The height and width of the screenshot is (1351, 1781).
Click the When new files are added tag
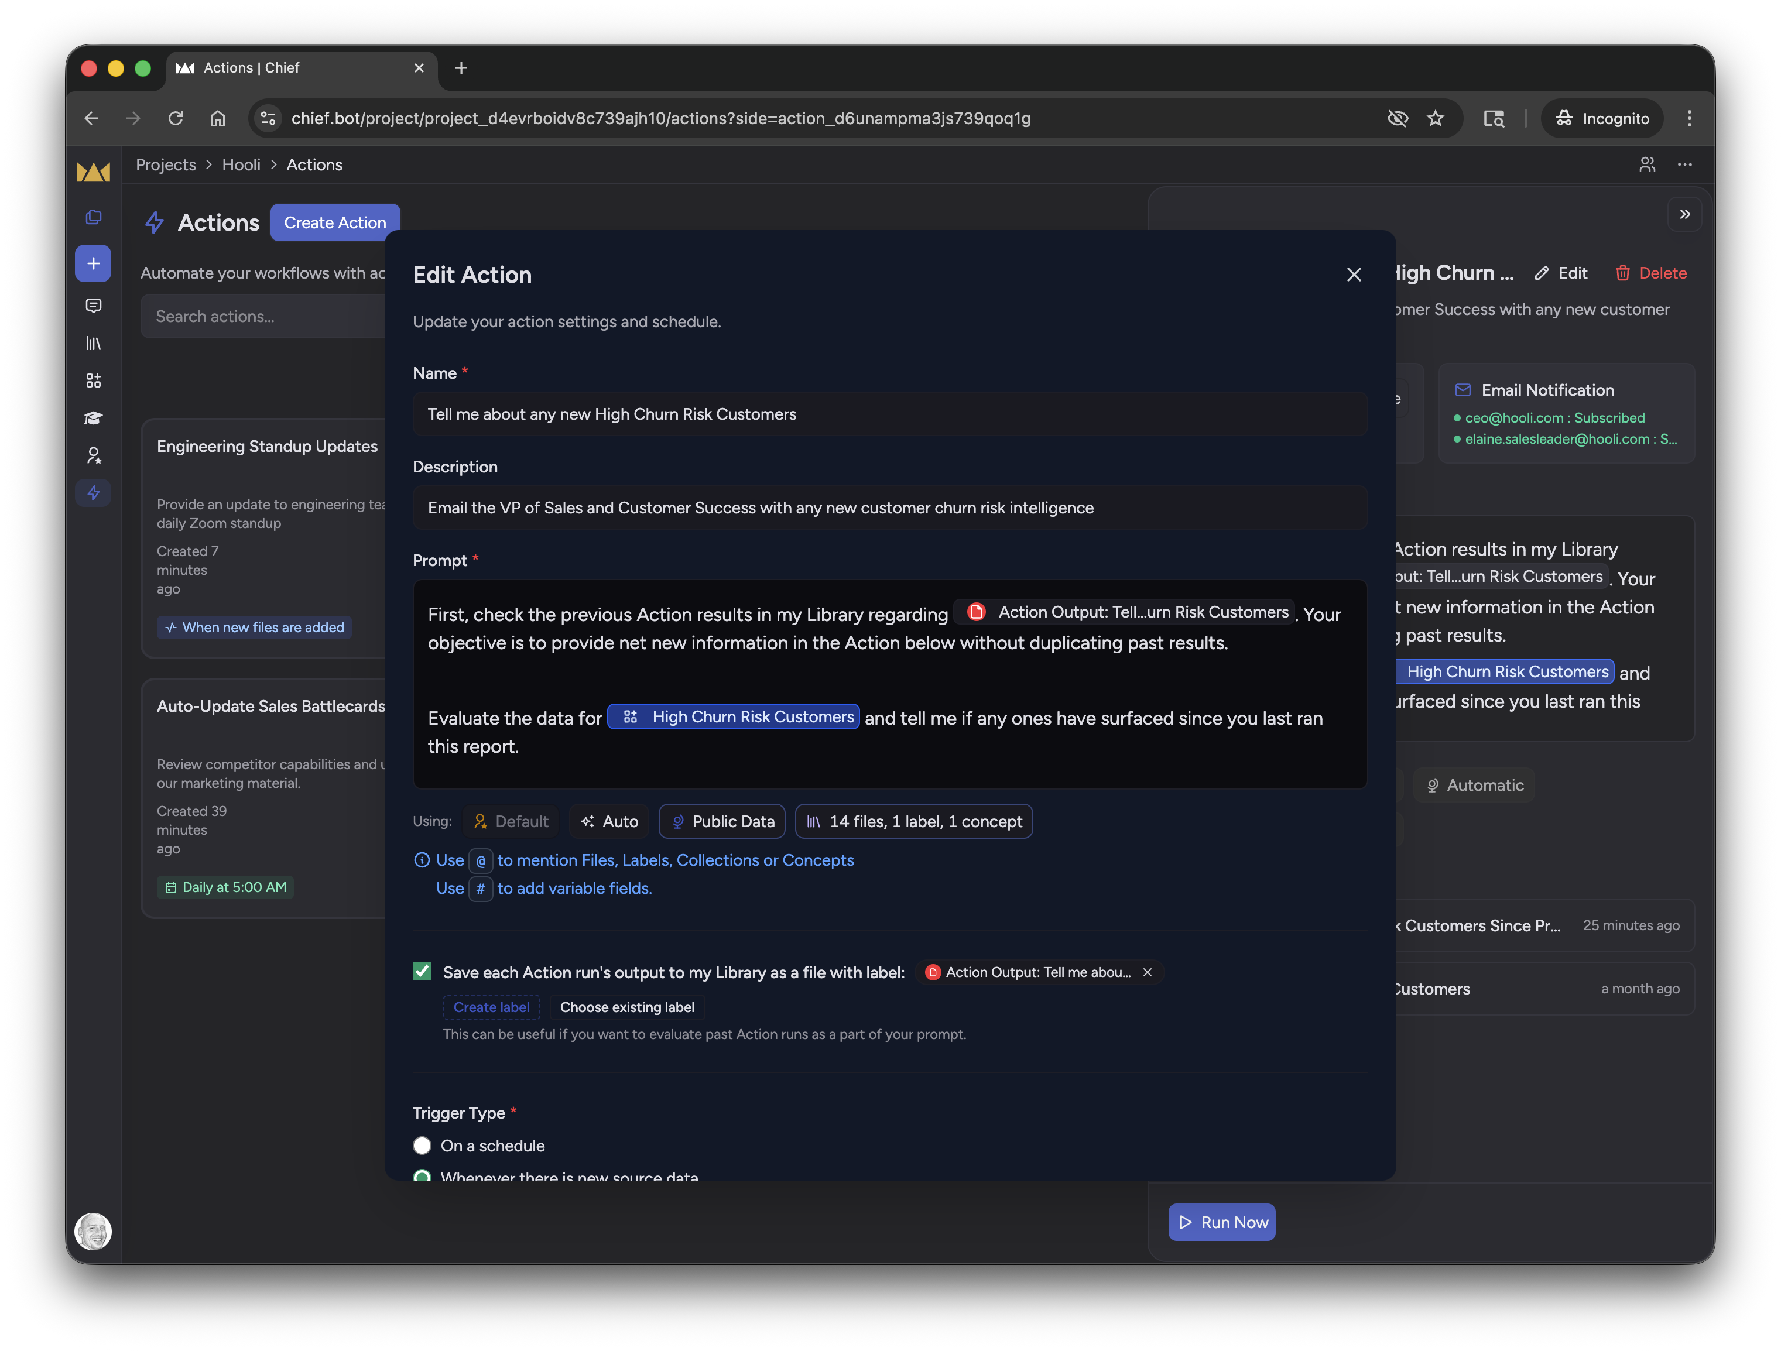[255, 627]
